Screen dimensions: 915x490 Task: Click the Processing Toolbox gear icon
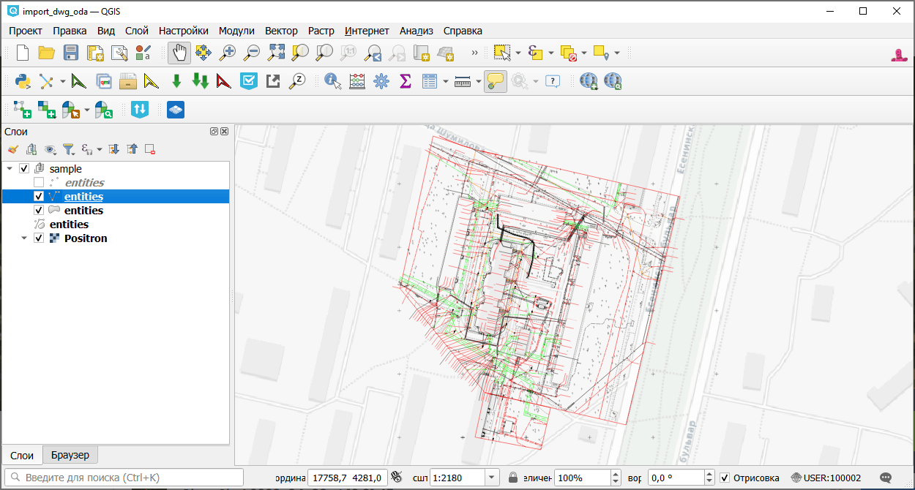[381, 81]
